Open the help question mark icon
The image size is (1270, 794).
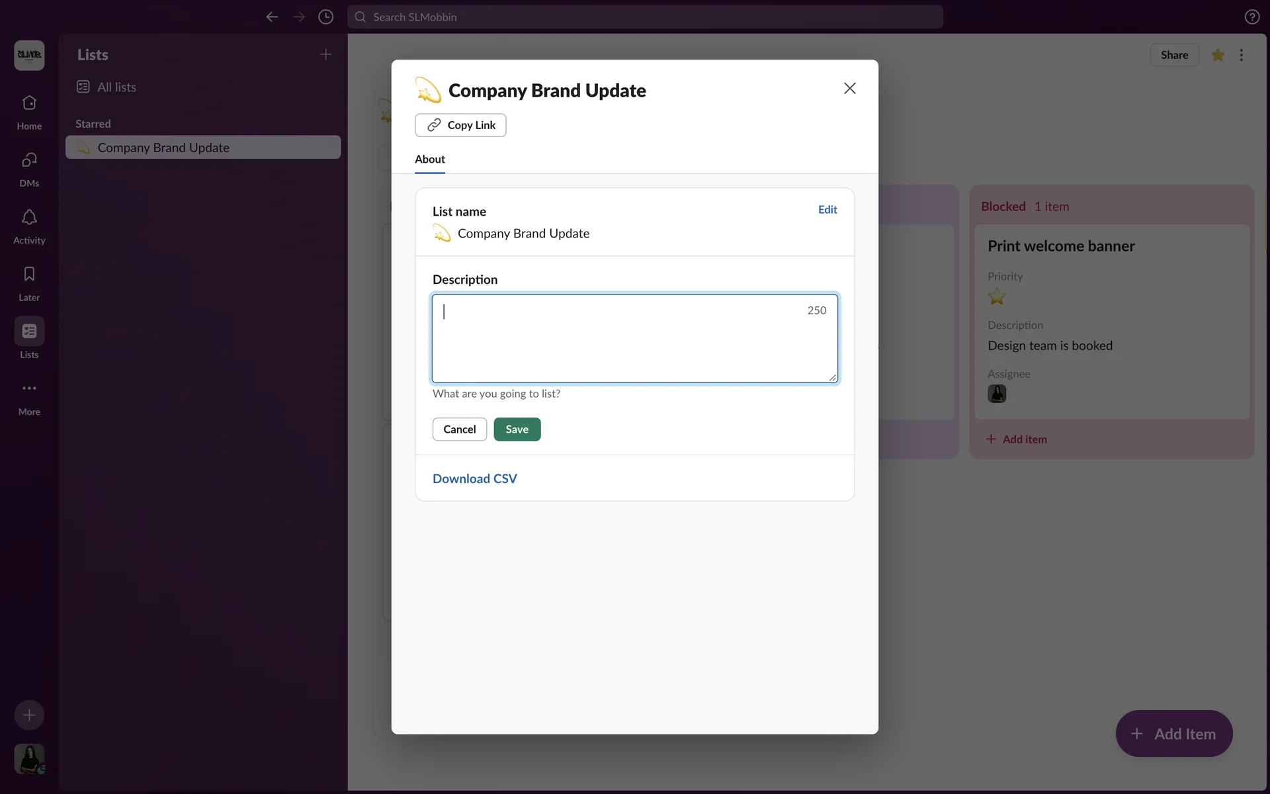pos(1251,17)
